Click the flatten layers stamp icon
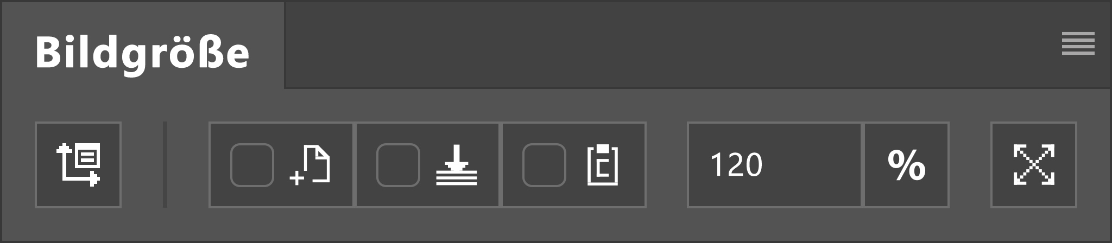 tap(457, 165)
